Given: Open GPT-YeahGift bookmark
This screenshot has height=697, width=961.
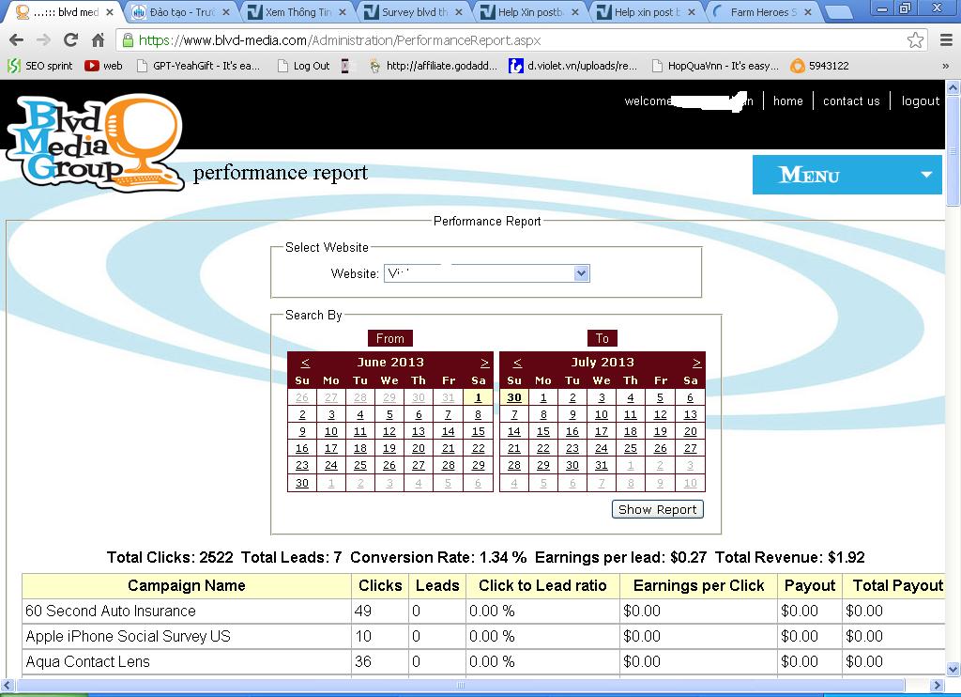Looking at the screenshot, I should pos(198,66).
